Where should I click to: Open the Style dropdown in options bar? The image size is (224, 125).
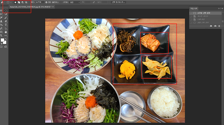(75, 2)
